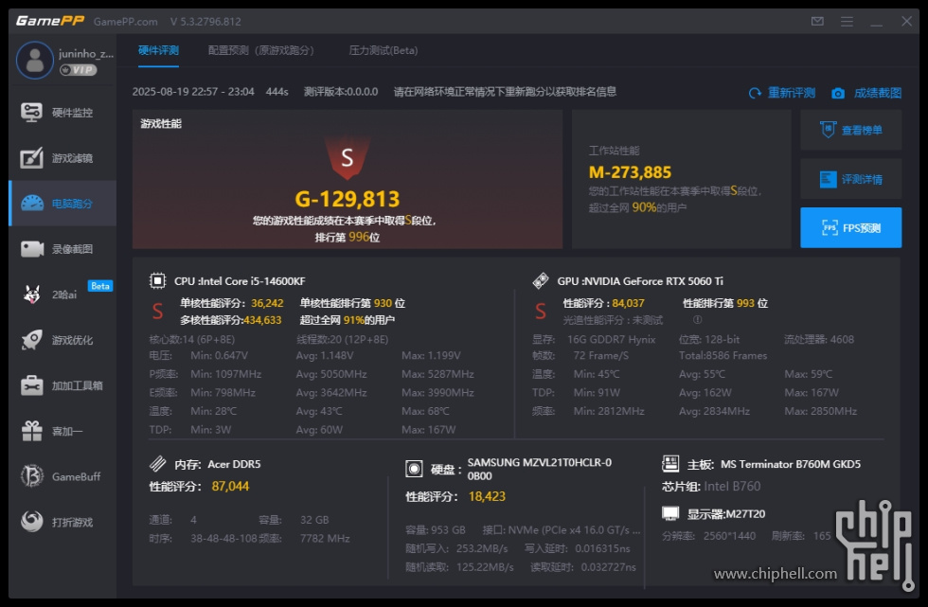Click the single-core score 36,242
The height and width of the screenshot is (607, 928).
click(267, 303)
